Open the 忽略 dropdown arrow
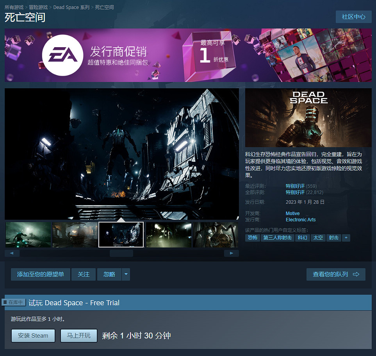376x356 pixels. pos(126,274)
